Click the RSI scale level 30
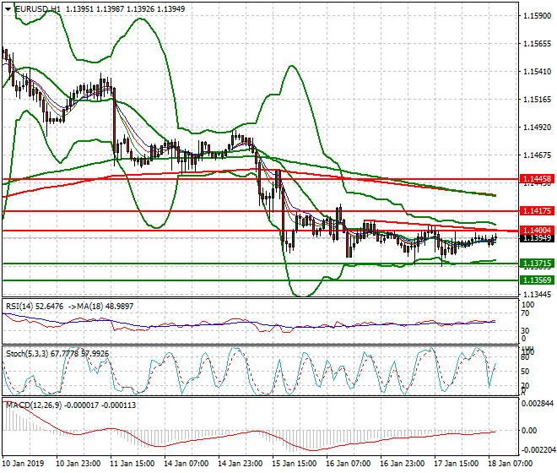This screenshot has width=557, height=473. pyautogui.click(x=525, y=331)
